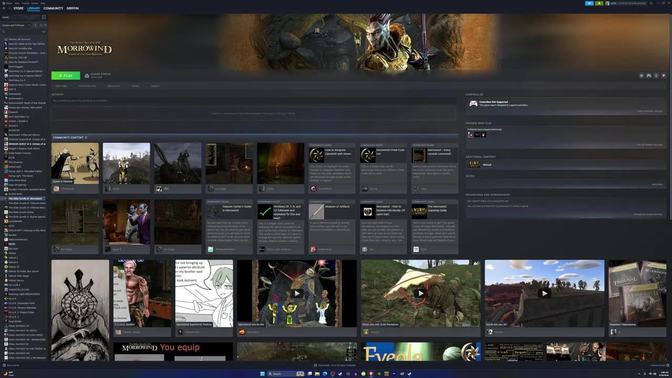
Task: Open the GRIFFIN profile tab
Action: tap(72, 8)
